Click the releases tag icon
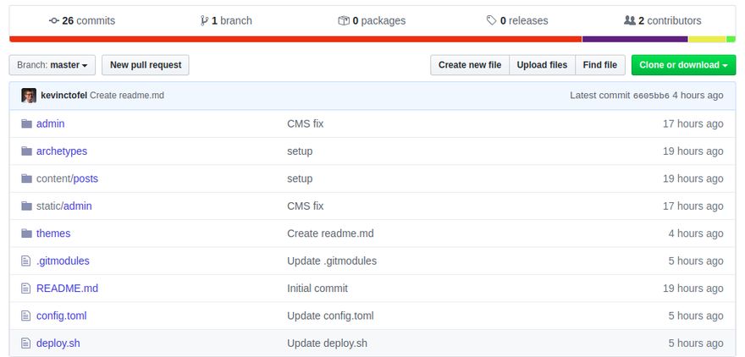This screenshot has width=745, height=357. (491, 20)
